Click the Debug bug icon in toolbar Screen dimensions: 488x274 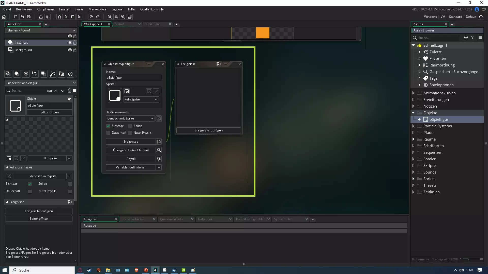59,17
